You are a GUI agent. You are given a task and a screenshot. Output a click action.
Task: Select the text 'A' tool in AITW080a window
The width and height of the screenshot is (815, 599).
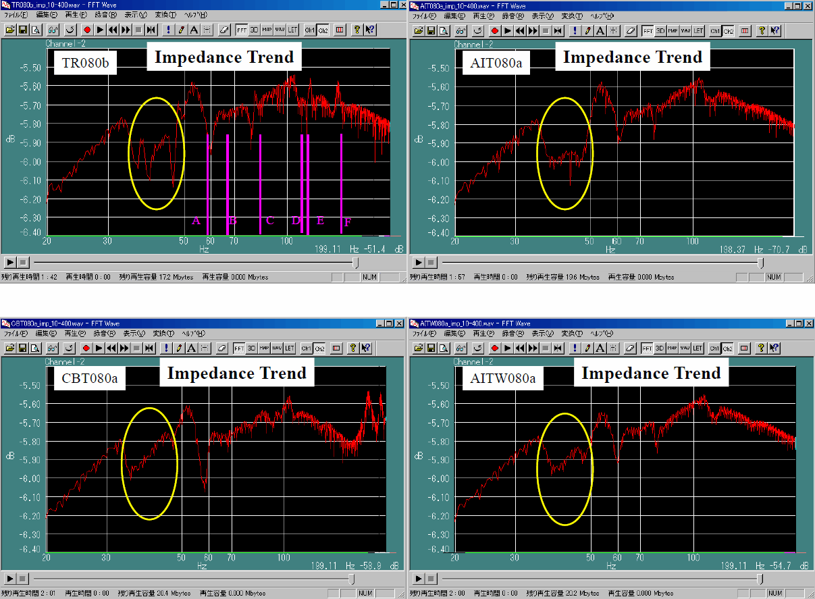click(x=600, y=348)
